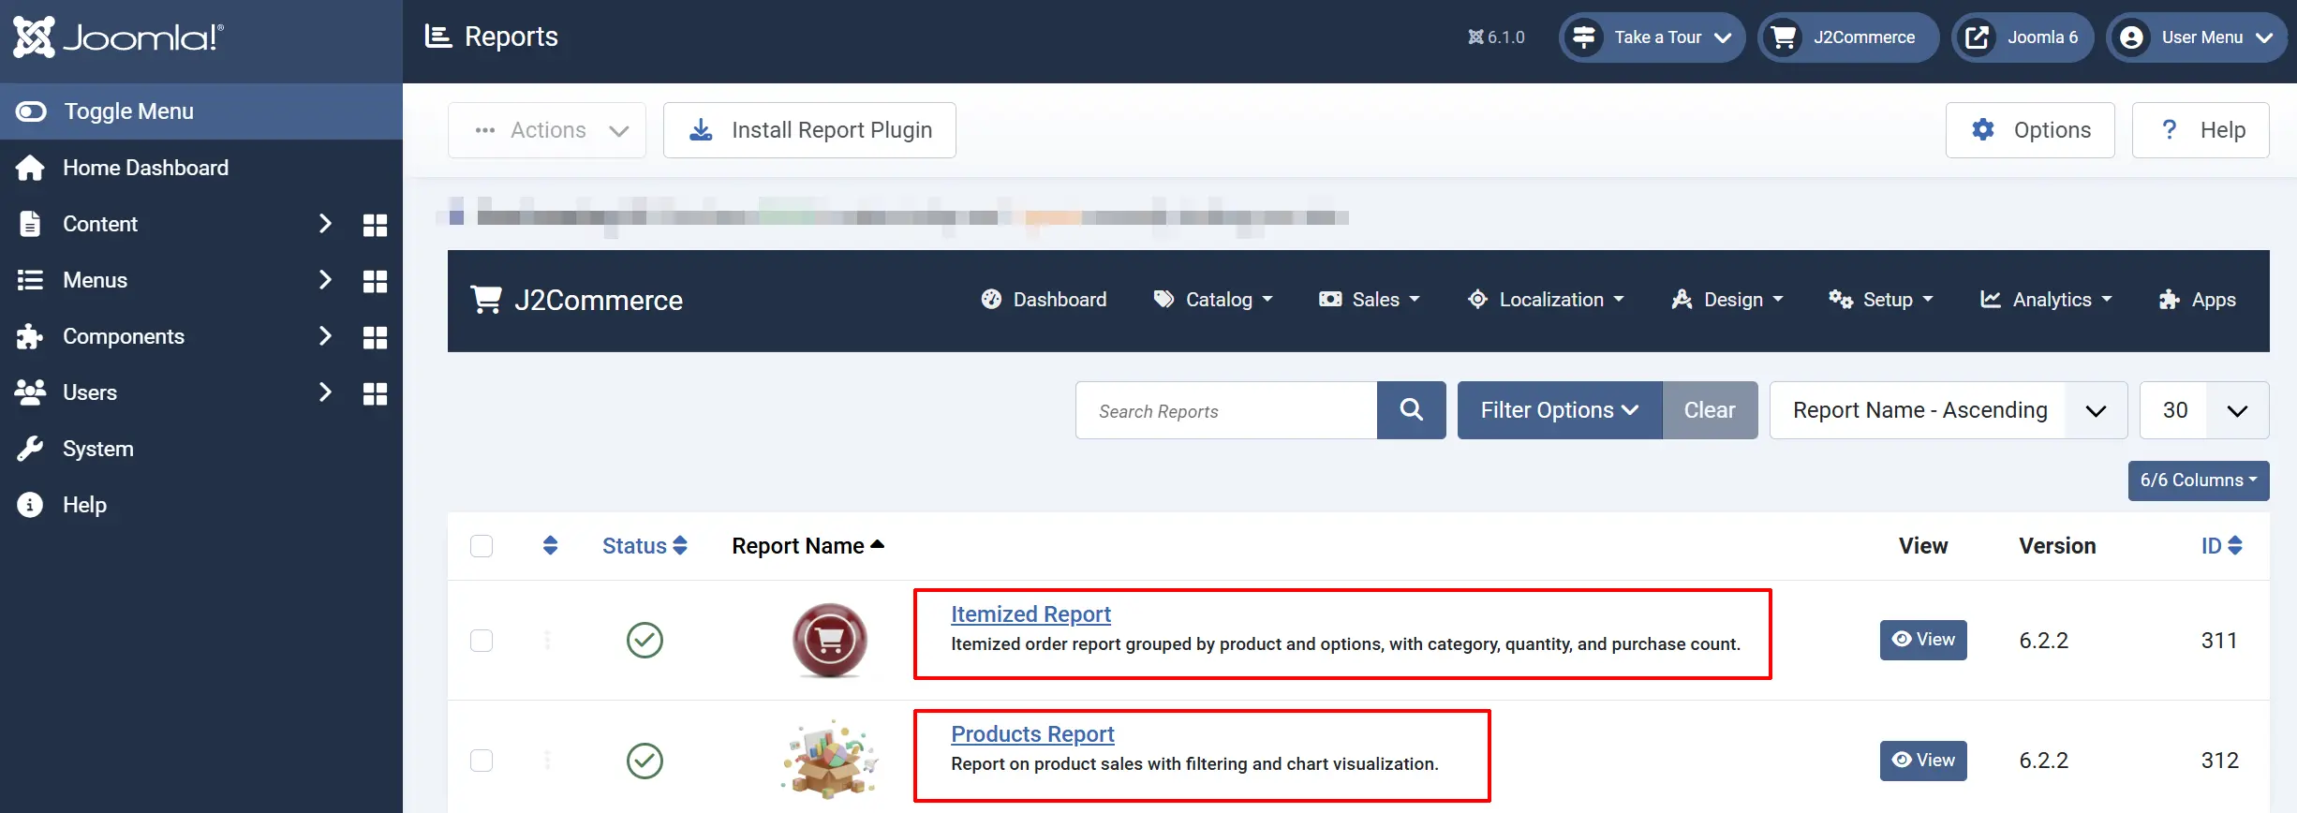The height and width of the screenshot is (813, 2297).
Task: Click the Joomla logo icon
Action: coord(35,37)
